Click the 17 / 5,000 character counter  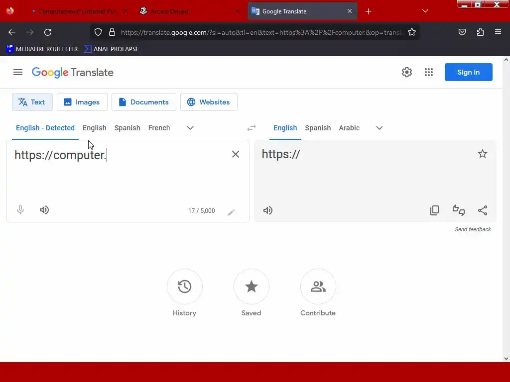coord(201,211)
